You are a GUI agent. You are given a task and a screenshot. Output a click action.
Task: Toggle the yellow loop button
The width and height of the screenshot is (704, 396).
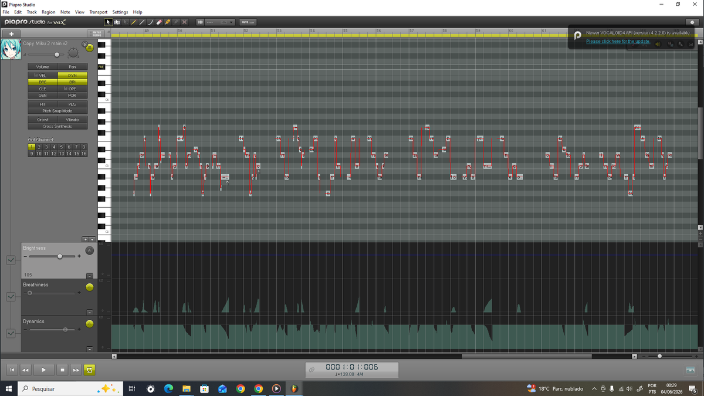pyautogui.click(x=89, y=370)
